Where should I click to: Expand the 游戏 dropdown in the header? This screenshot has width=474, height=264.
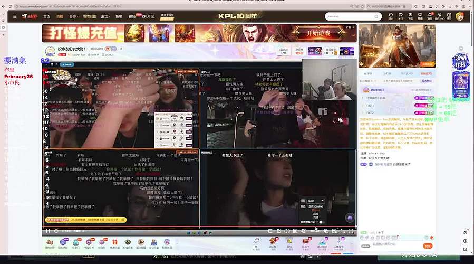click(x=105, y=16)
